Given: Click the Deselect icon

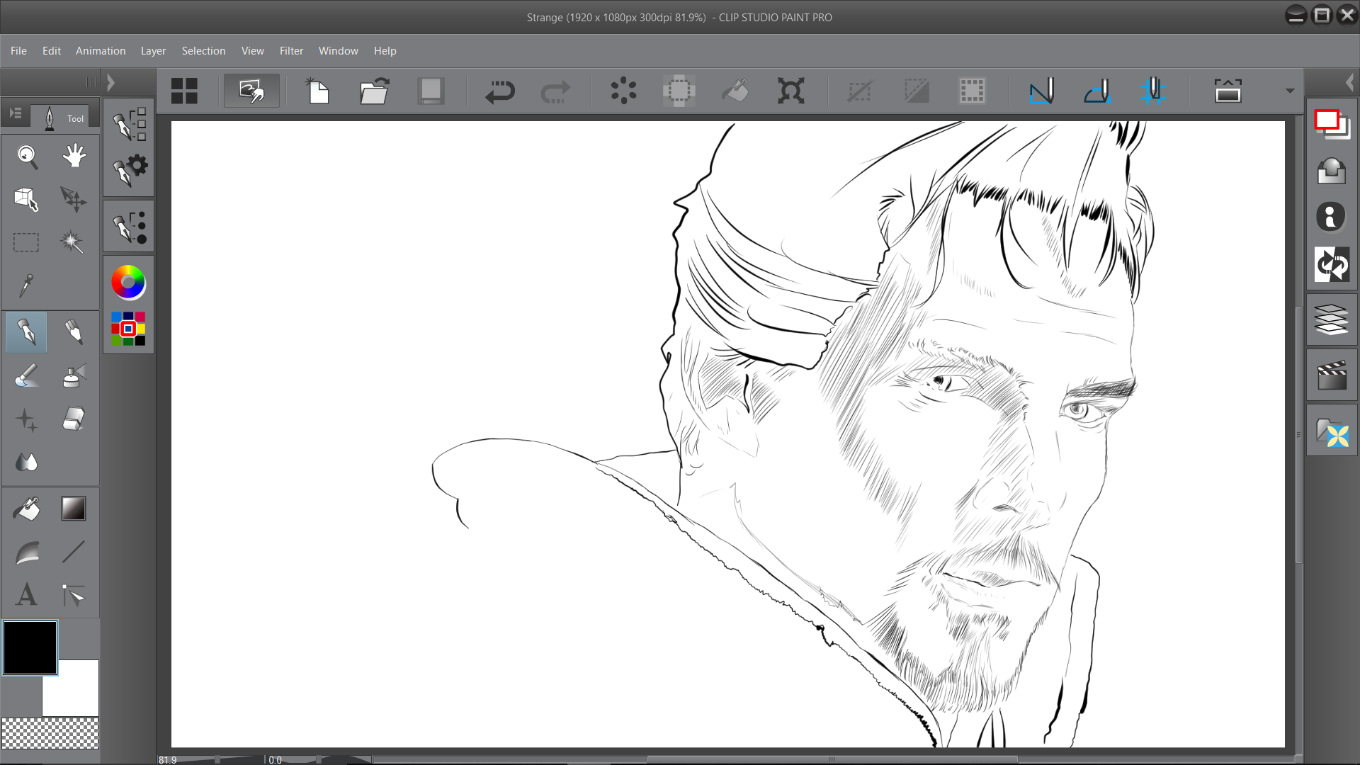Looking at the screenshot, I should [859, 91].
